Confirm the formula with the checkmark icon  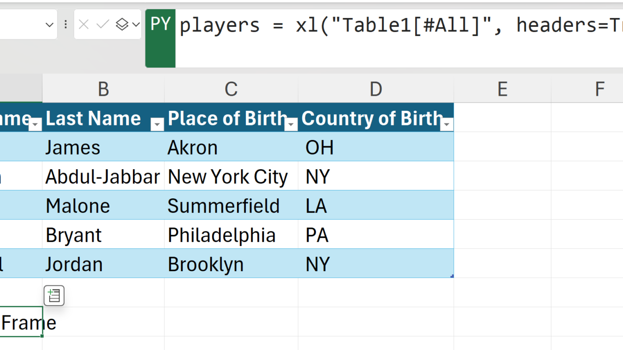(102, 24)
